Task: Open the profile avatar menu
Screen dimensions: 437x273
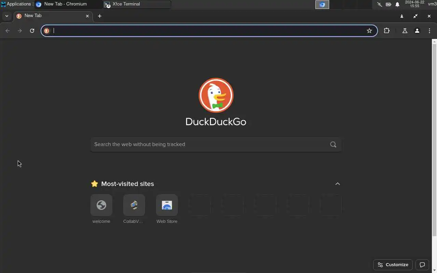Action: (417, 31)
